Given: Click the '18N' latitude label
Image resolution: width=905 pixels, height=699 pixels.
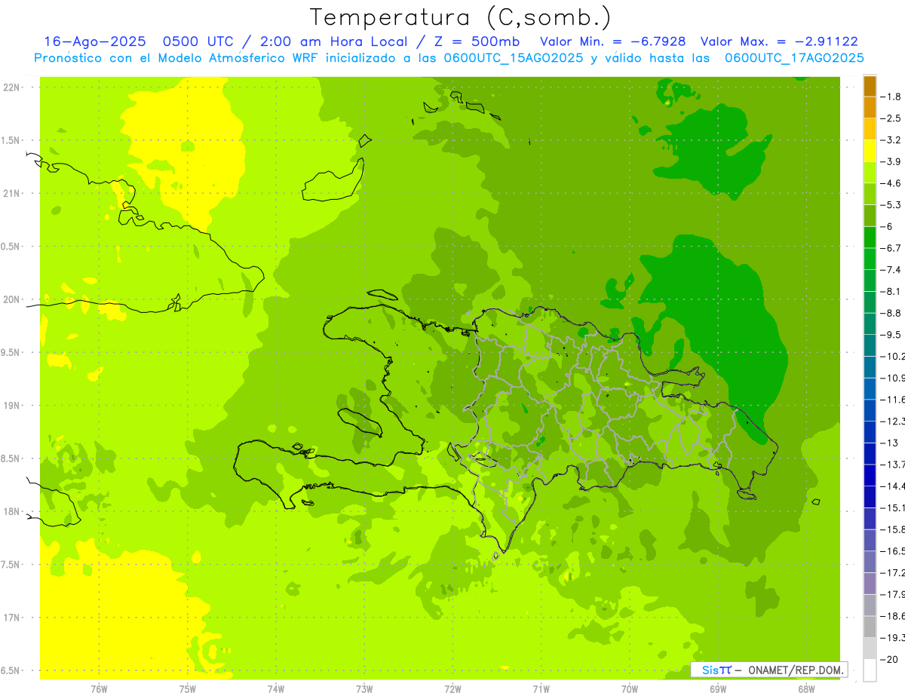Looking at the screenshot, I should (x=12, y=511).
